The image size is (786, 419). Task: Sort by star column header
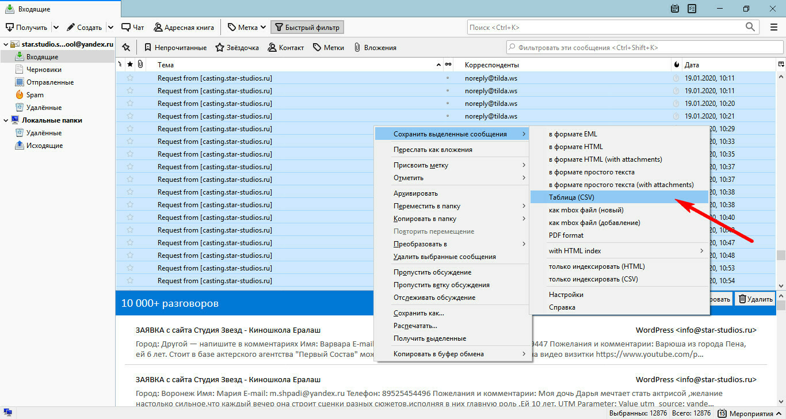coord(130,64)
